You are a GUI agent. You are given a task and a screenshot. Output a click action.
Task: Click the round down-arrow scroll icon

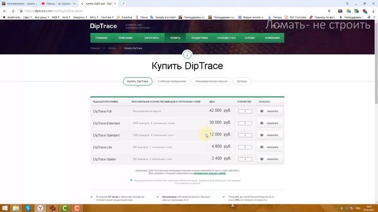[187, 55]
